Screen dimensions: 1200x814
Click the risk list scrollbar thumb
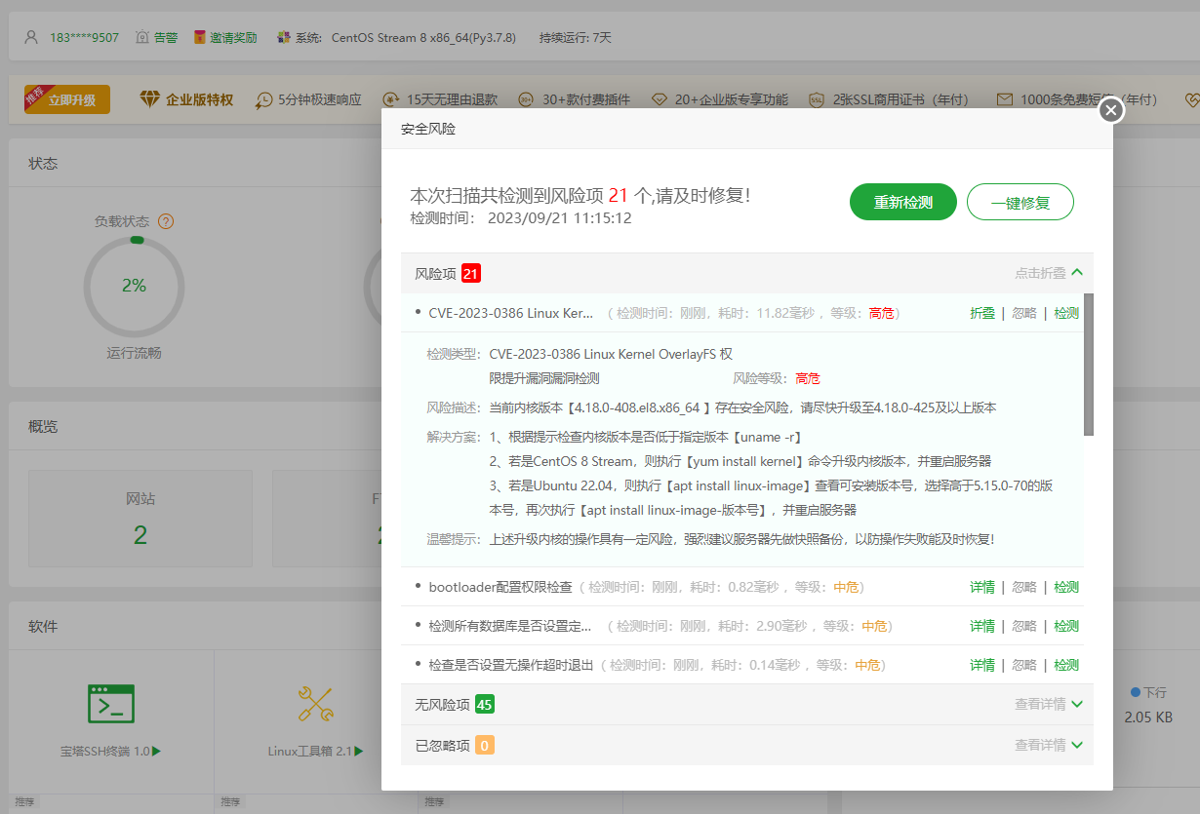pos(1089,364)
